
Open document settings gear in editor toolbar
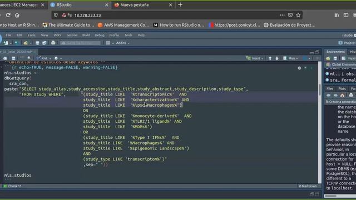tap(56, 58)
